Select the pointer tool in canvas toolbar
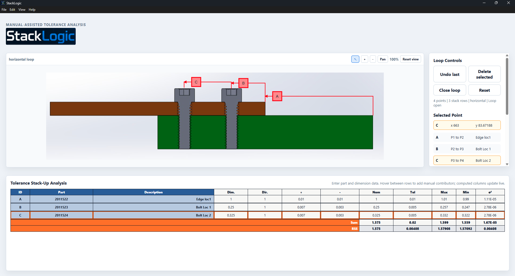 click(x=355, y=59)
